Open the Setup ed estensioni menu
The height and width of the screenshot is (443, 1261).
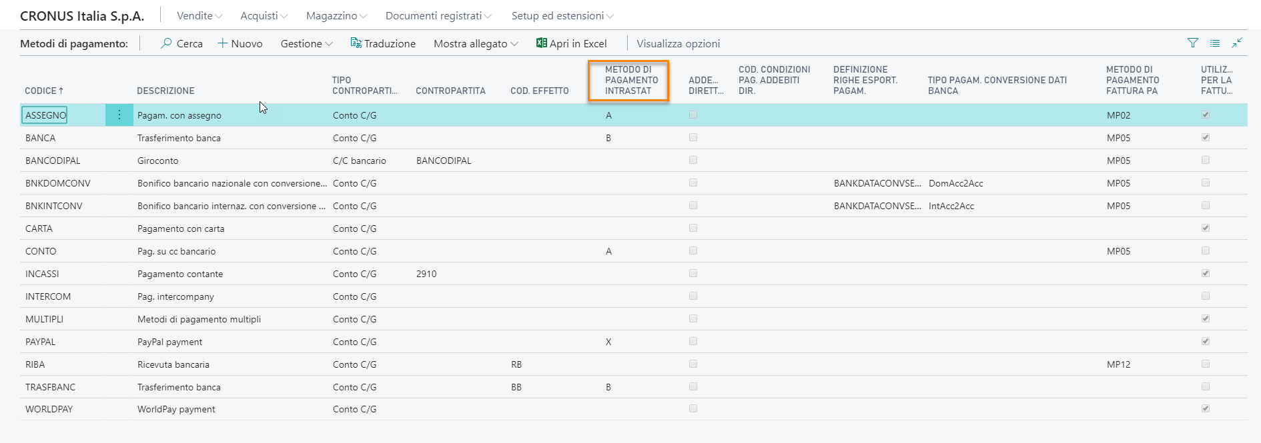click(x=562, y=15)
